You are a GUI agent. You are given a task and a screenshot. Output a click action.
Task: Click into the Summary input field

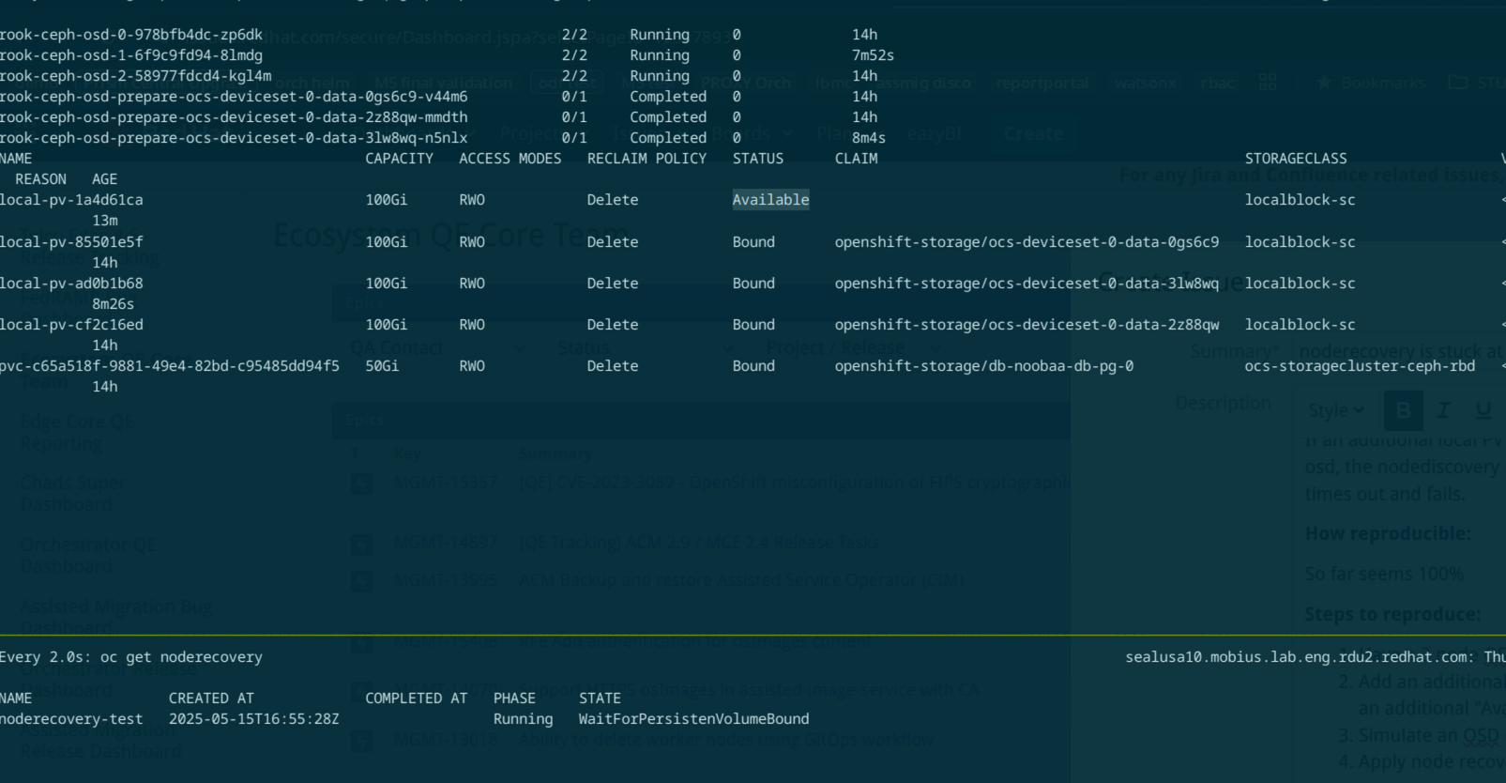click(1400, 351)
